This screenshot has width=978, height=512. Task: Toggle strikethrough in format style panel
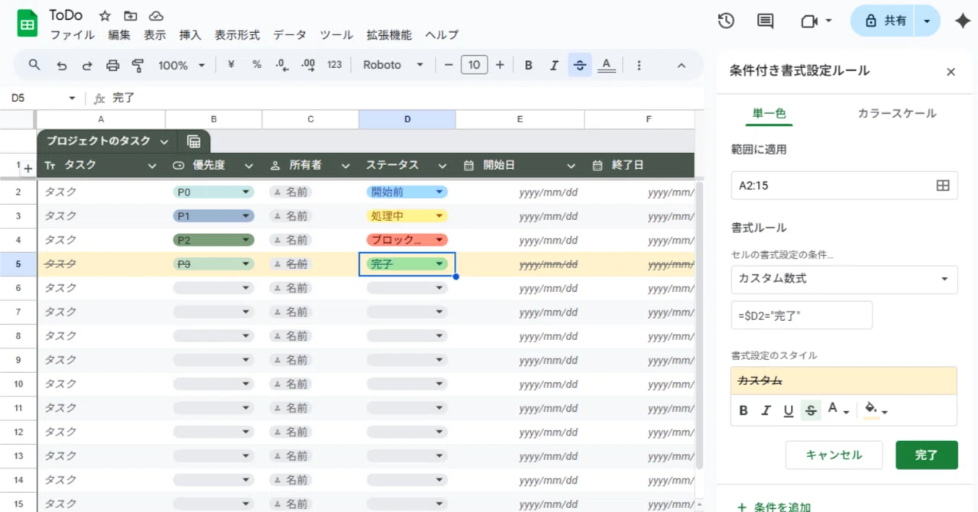pyautogui.click(x=811, y=411)
